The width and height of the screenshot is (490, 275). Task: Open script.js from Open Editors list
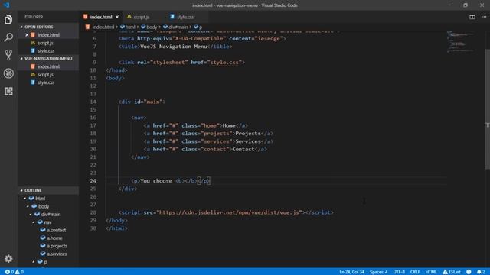click(45, 43)
